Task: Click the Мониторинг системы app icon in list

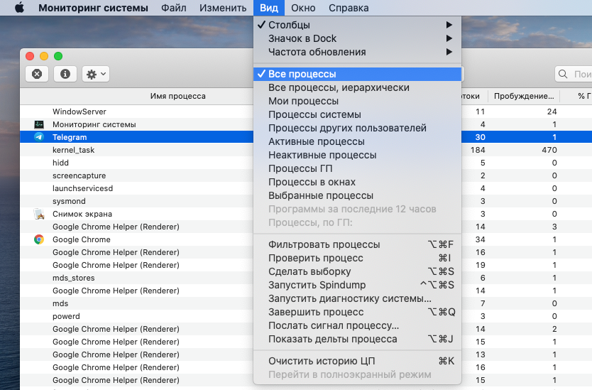Action: 39,124
